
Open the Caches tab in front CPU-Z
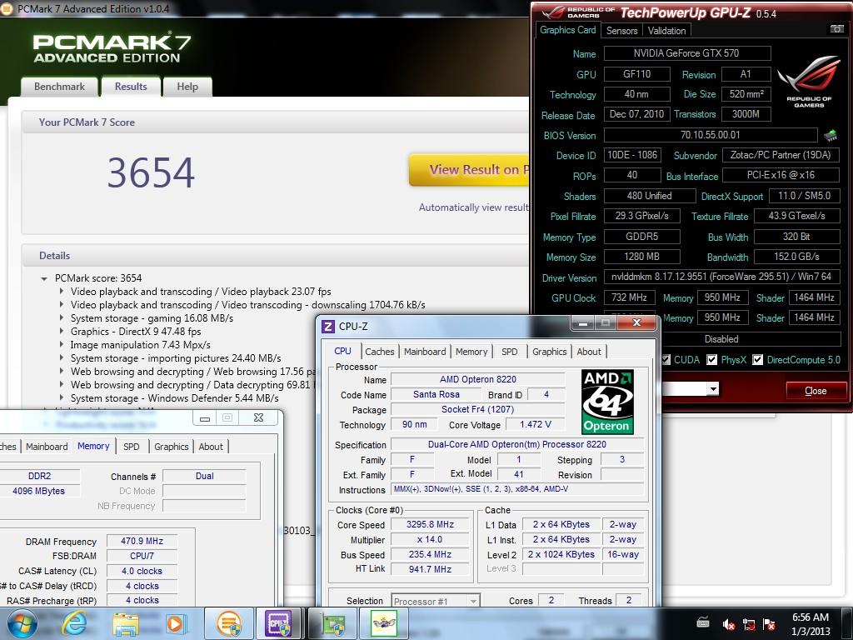coord(380,352)
